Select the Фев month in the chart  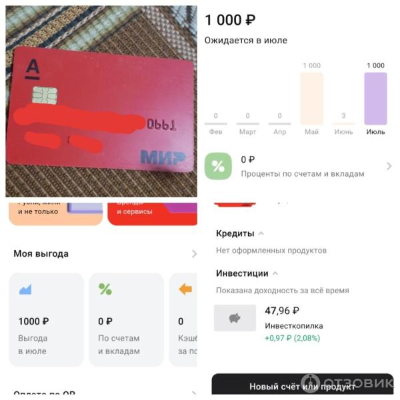click(215, 131)
